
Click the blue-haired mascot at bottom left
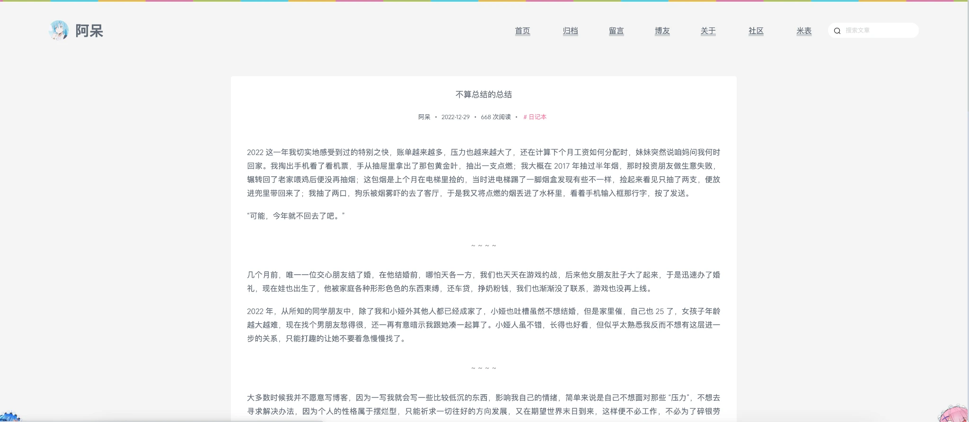coord(9,416)
